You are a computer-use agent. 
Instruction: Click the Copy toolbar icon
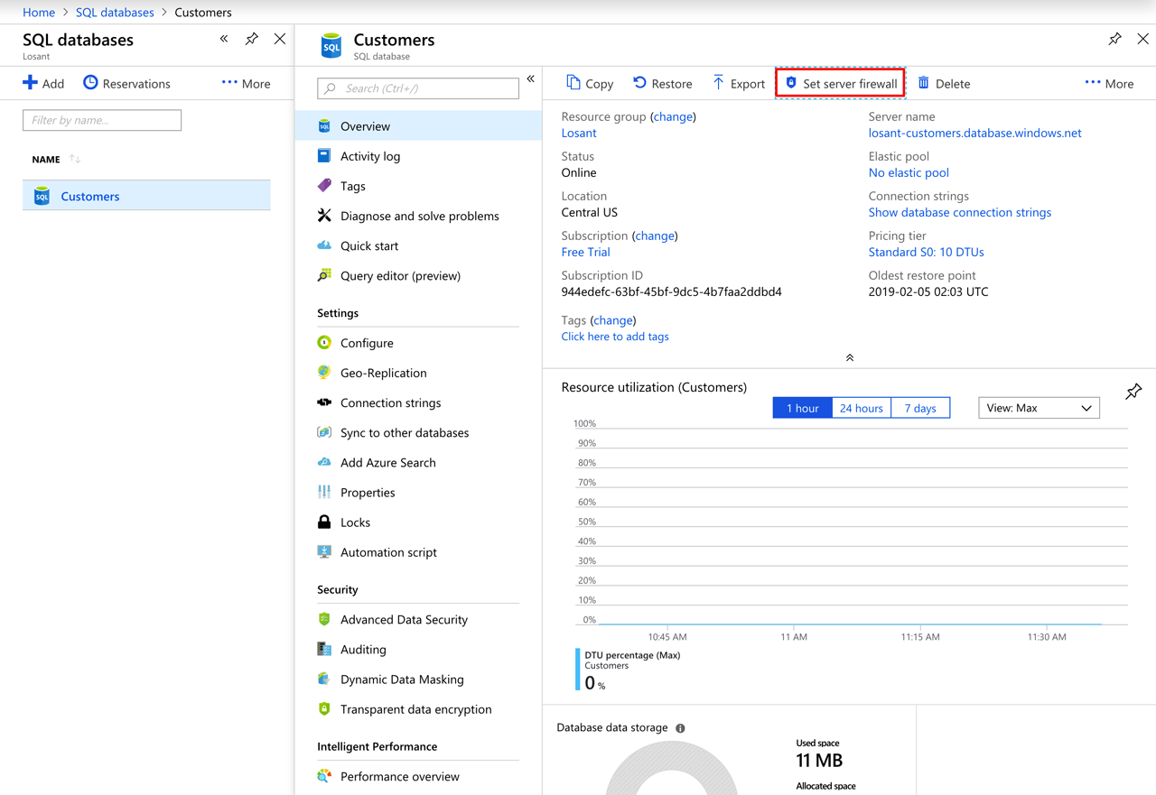573,83
